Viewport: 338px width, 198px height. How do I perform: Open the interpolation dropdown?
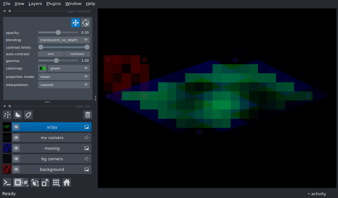click(x=64, y=85)
